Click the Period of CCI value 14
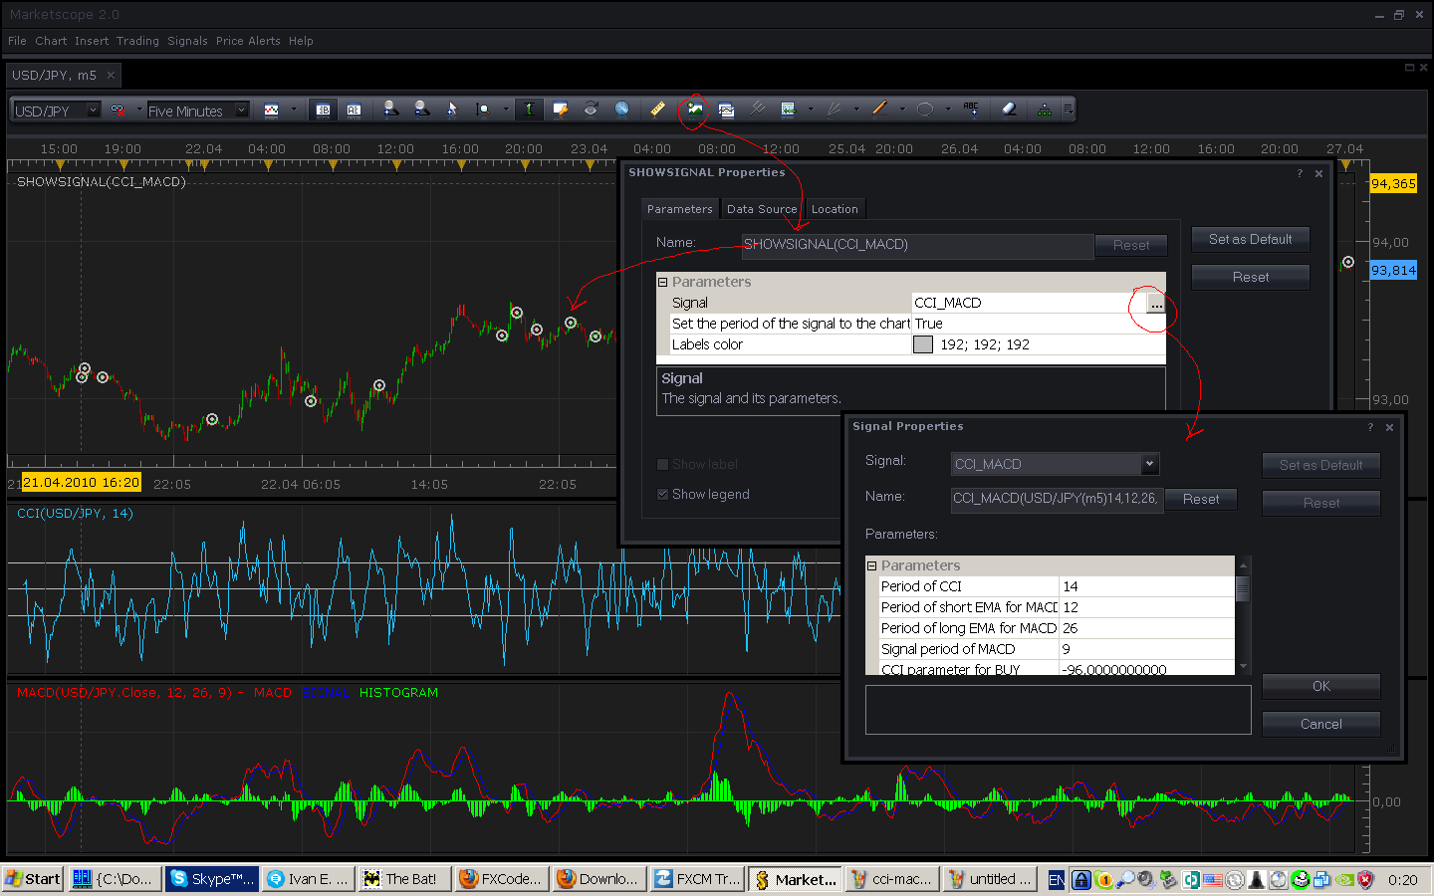 1146,586
